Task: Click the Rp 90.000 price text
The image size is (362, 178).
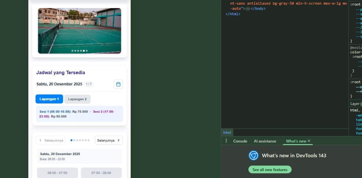Action: point(59,117)
